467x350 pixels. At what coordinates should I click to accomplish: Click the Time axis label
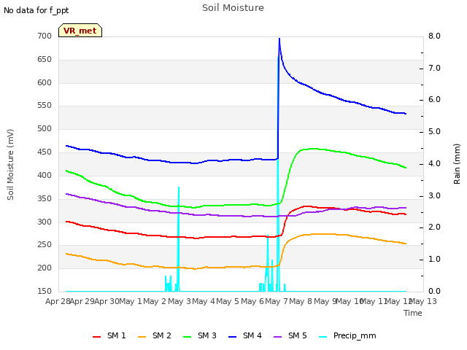413,313
